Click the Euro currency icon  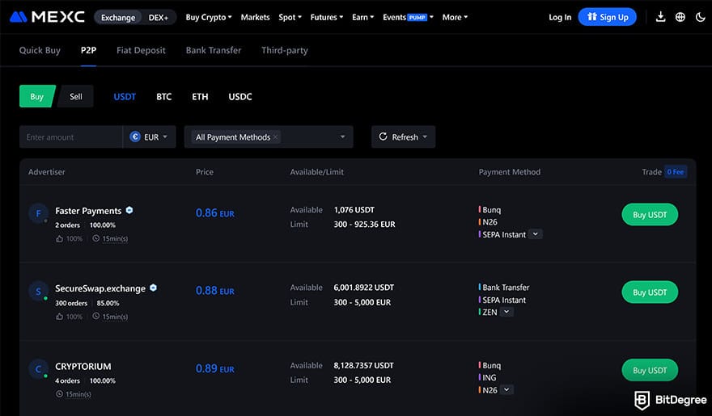[135, 137]
